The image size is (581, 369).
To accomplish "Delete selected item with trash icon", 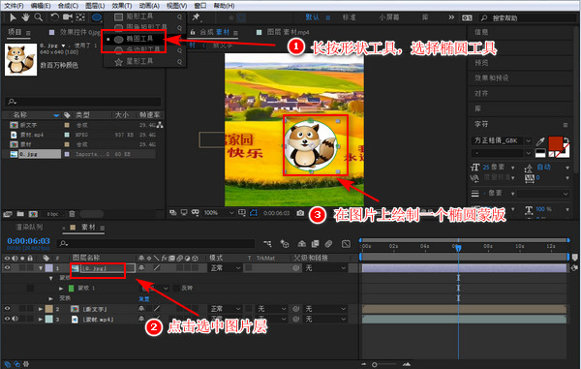I will (x=72, y=214).
